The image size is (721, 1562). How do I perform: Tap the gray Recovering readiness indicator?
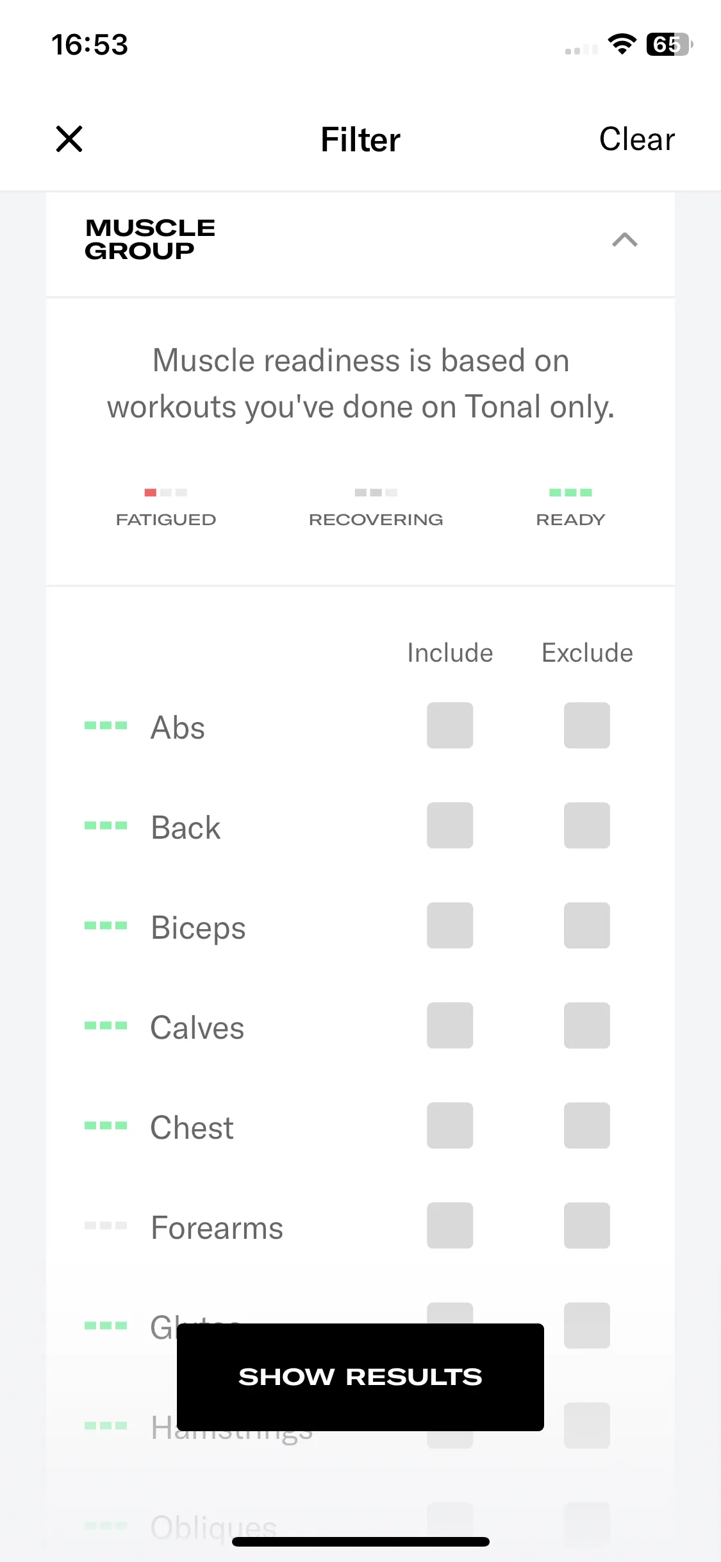click(x=376, y=492)
